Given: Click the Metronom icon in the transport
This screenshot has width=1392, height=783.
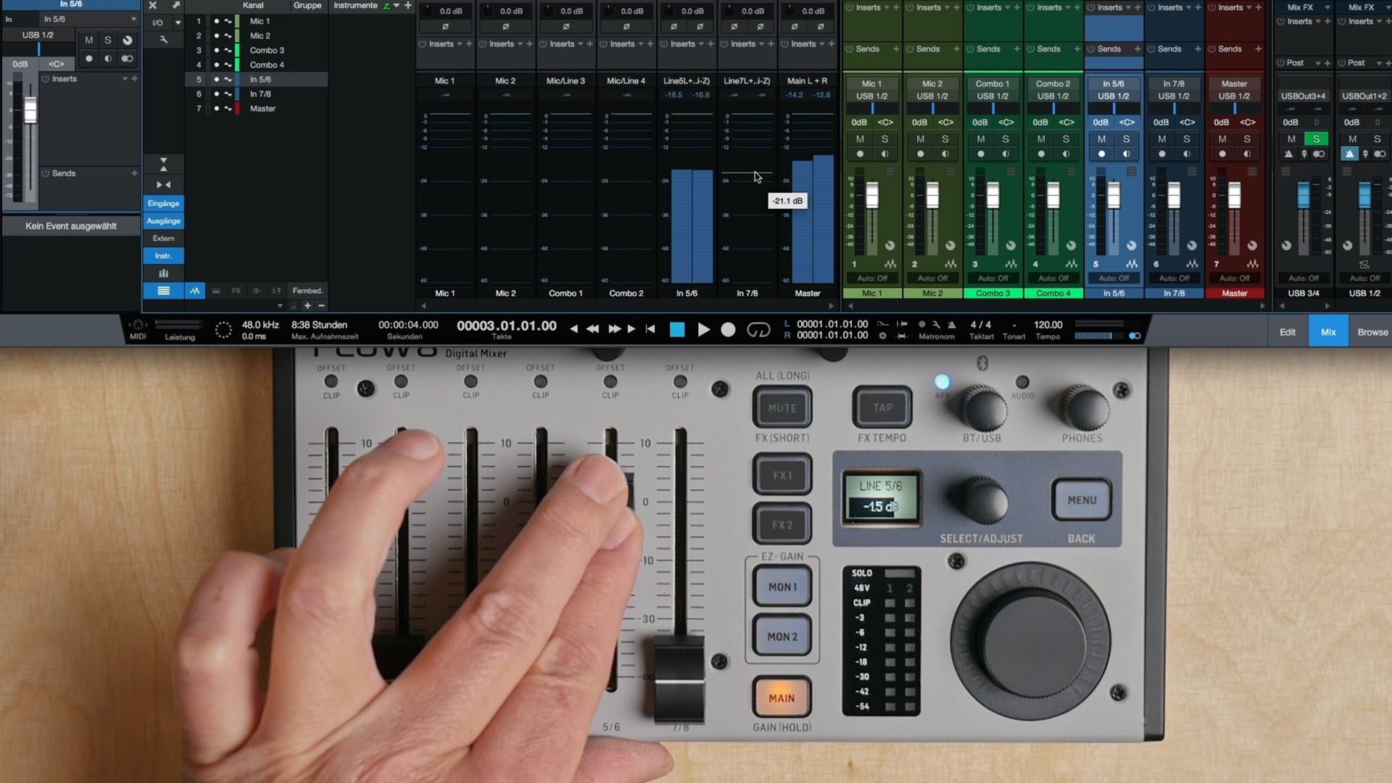Looking at the screenshot, I should [x=952, y=325].
